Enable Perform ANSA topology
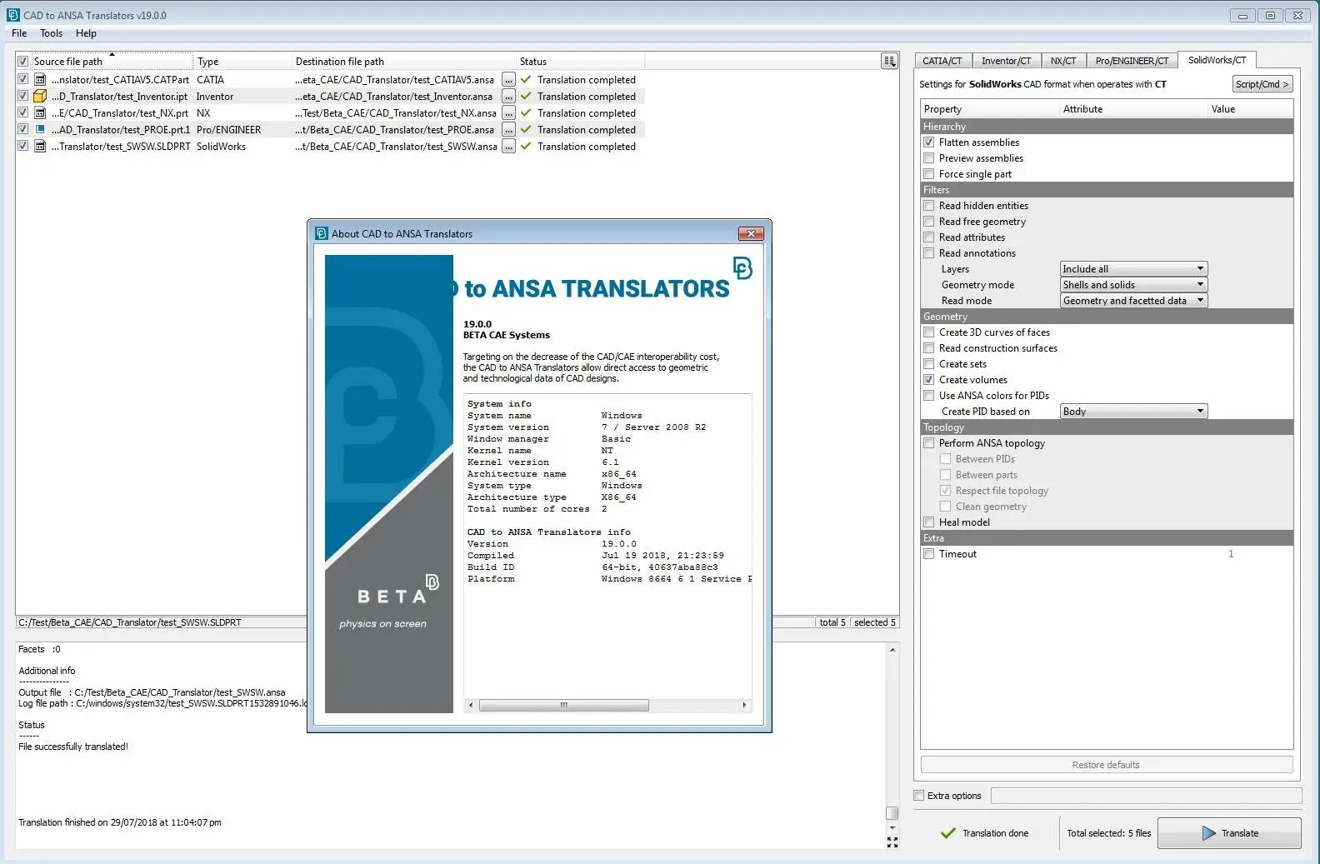1320x864 pixels. (x=929, y=443)
